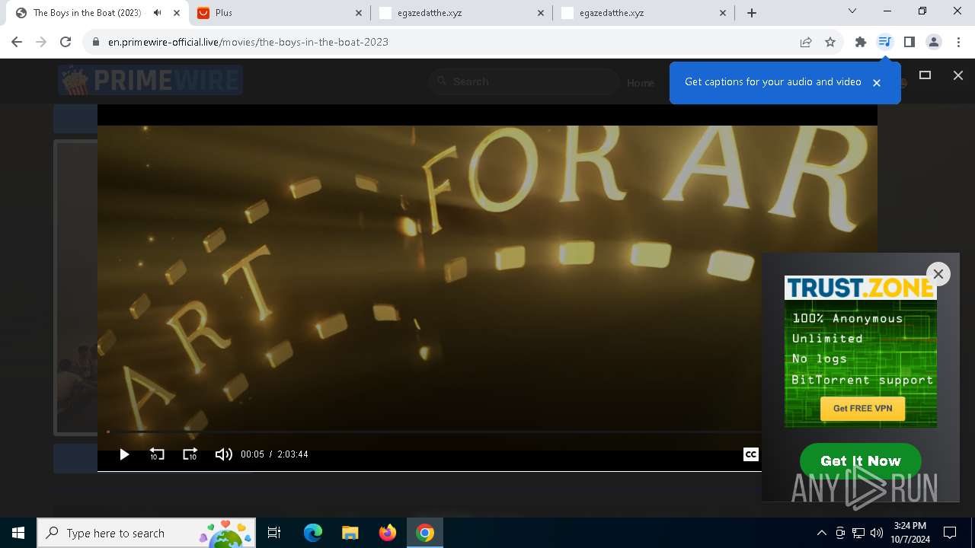Image resolution: width=975 pixels, height=548 pixels.
Task: Click the PrimeWire logo
Action: pyautogui.click(x=150, y=80)
